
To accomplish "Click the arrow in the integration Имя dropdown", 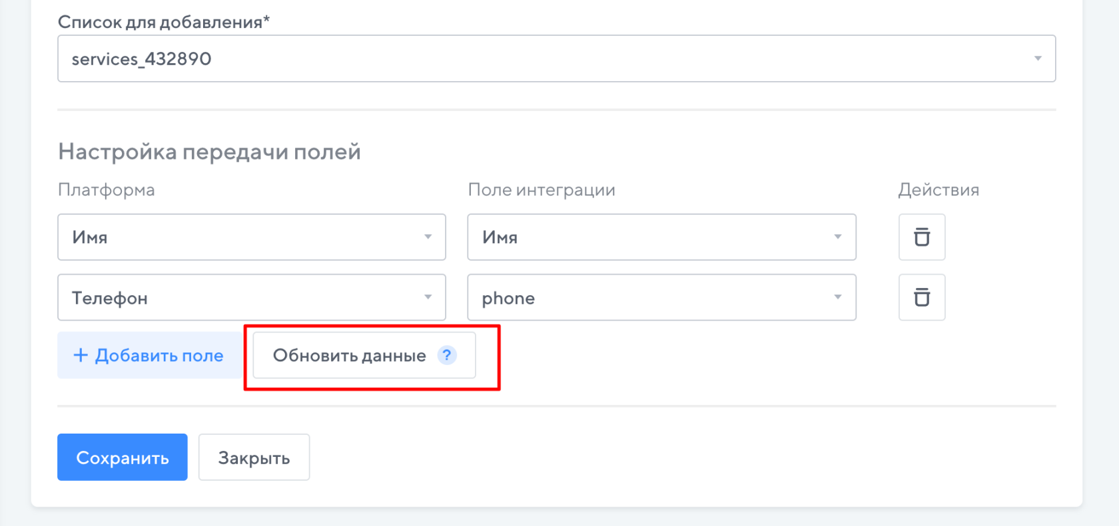I will [837, 237].
